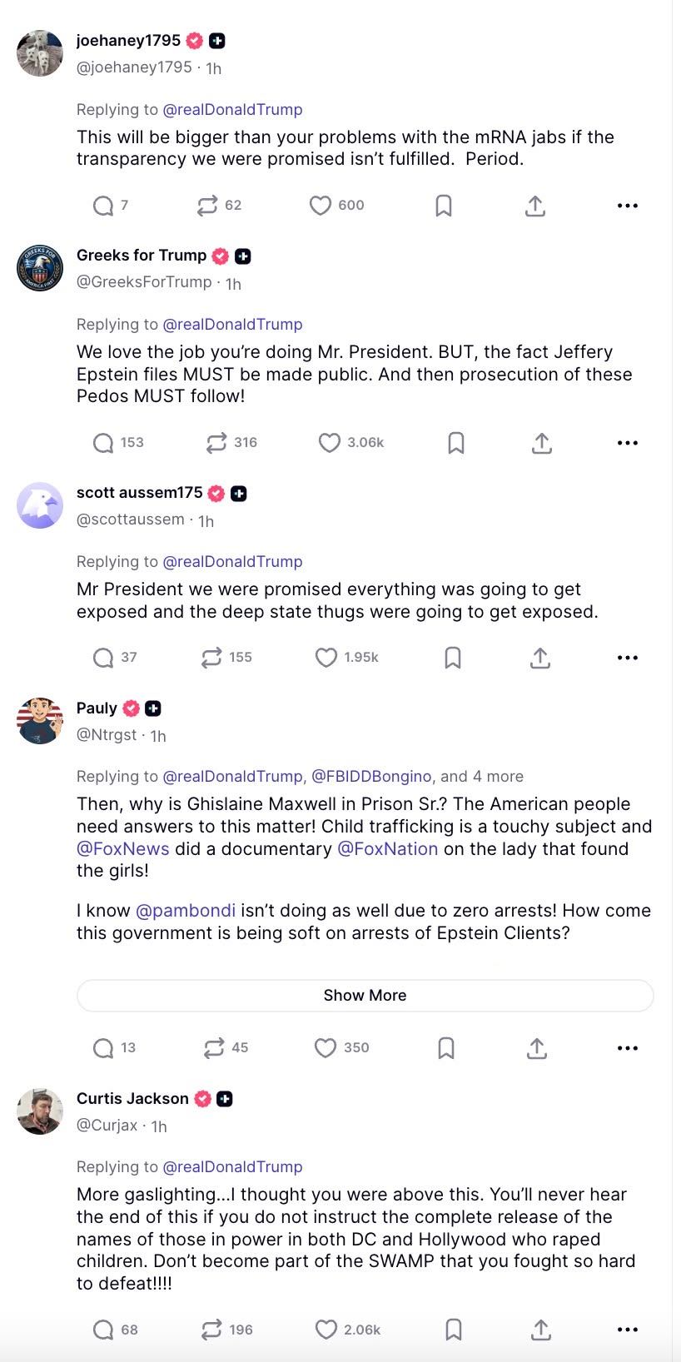Bookmark Curtis Jackson's reply
The height and width of the screenshot is (1362, 681).
454,1330
